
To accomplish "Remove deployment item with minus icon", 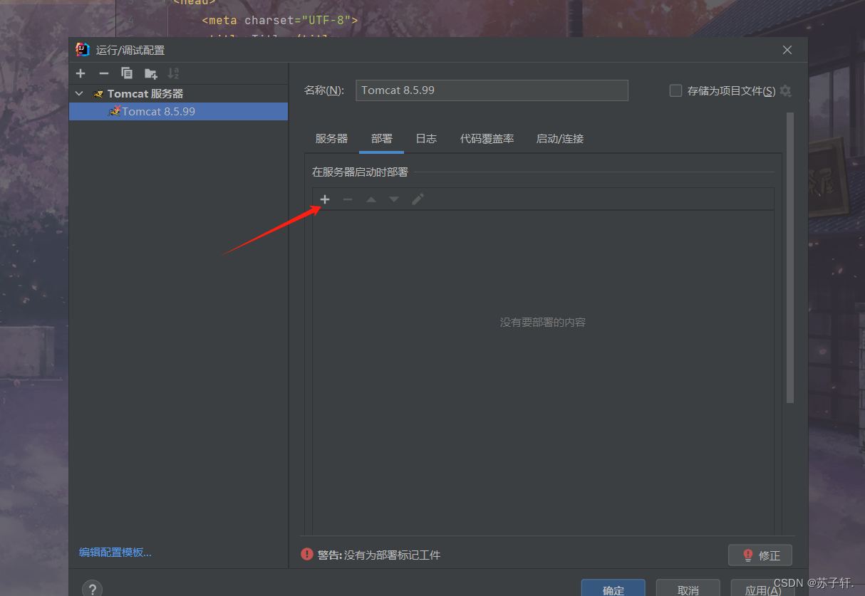I will (348, 199).
